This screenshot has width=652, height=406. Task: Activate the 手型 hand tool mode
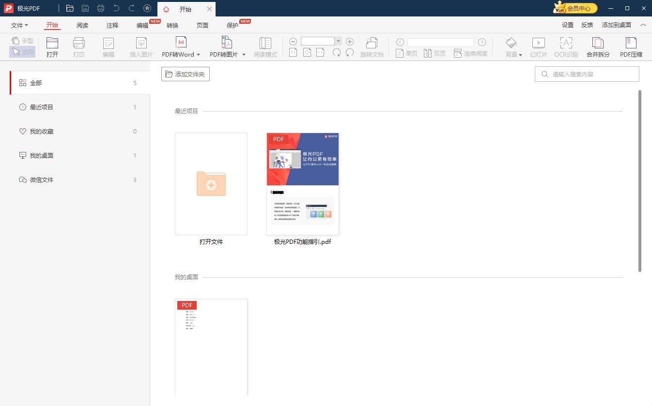(23, 41)
